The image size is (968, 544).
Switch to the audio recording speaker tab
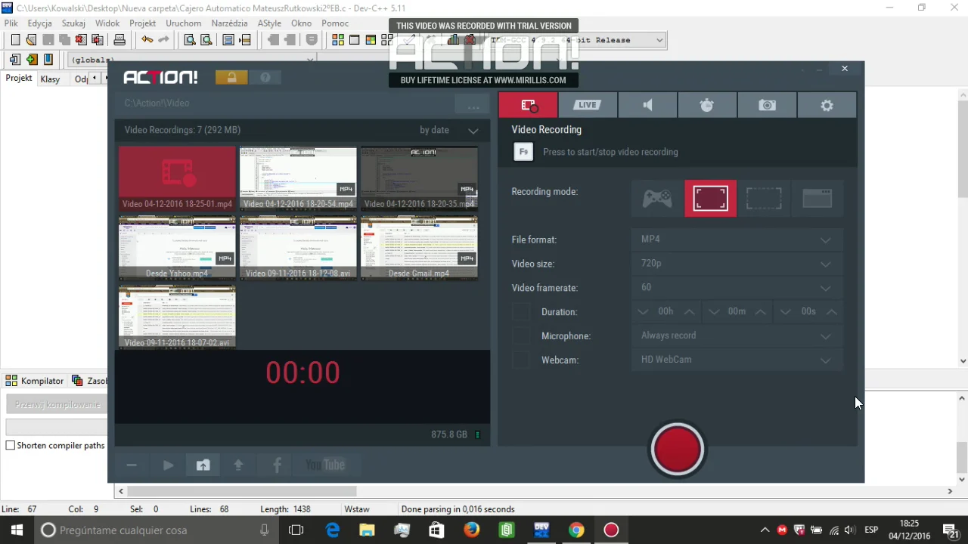point(647,105)
